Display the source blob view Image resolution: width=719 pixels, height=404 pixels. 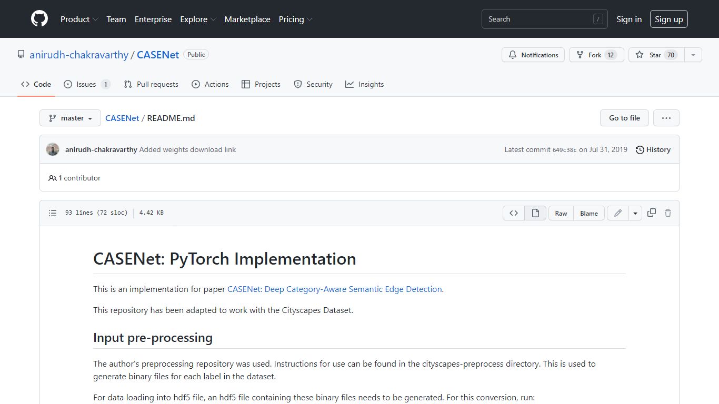[514, 213]
